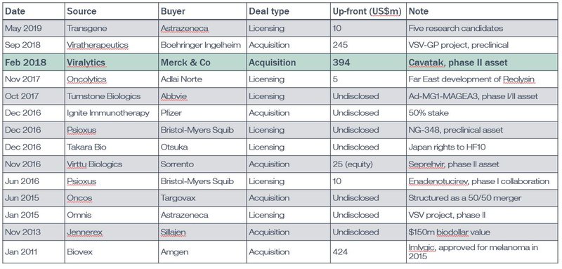Select the Pfizer buyer cell
562x269 pixels.
(171, 113)
